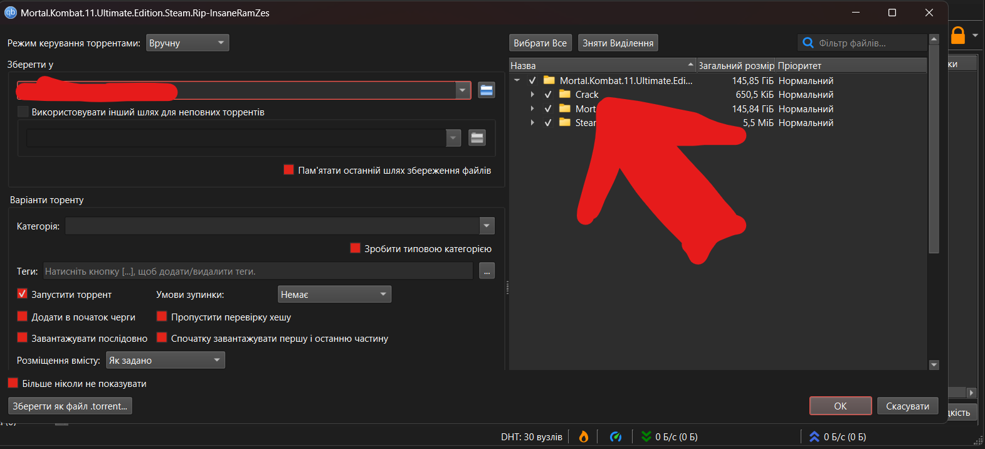Open the content layout dropdown 'Як задано'

pyautogui.click(x=166, y=361)
